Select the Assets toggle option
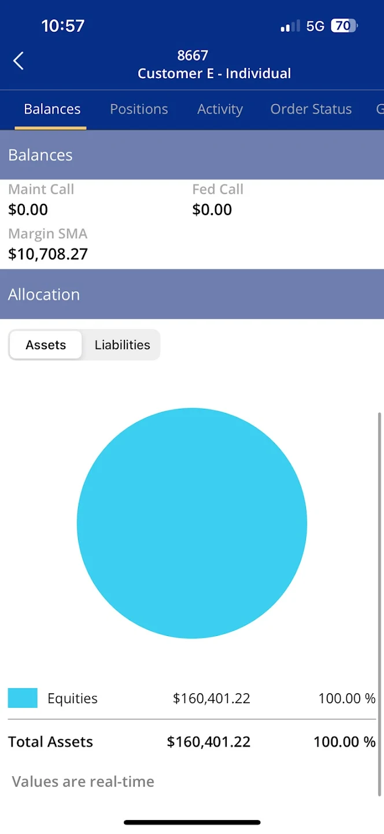The image size is (384, 834). coord(45,345)
